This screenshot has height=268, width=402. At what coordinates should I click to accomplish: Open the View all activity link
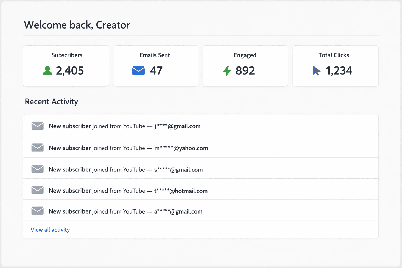[50, 230]
